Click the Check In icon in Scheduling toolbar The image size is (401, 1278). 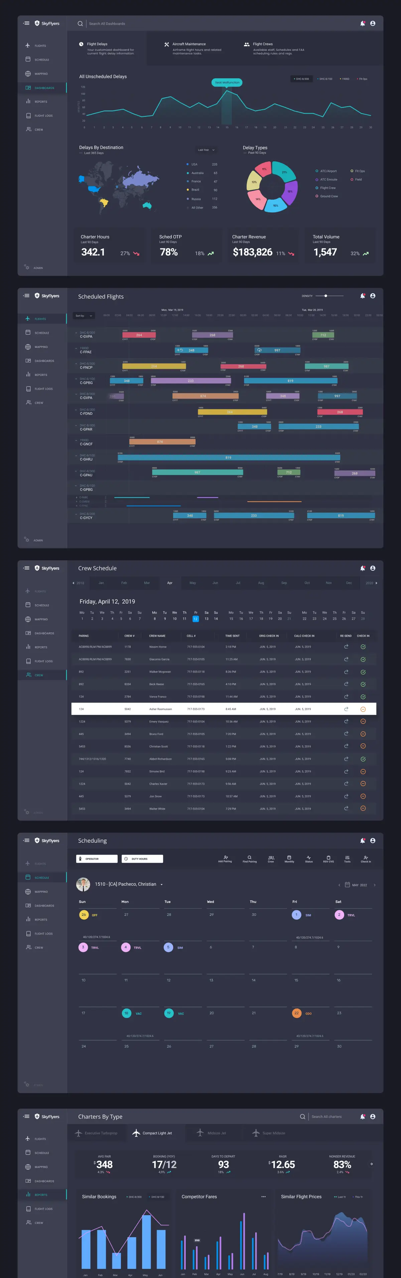coord(365,857)
